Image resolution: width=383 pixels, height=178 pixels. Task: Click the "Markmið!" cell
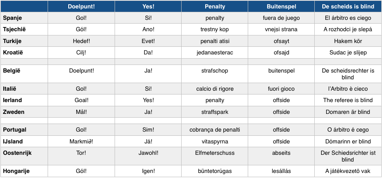81,141
